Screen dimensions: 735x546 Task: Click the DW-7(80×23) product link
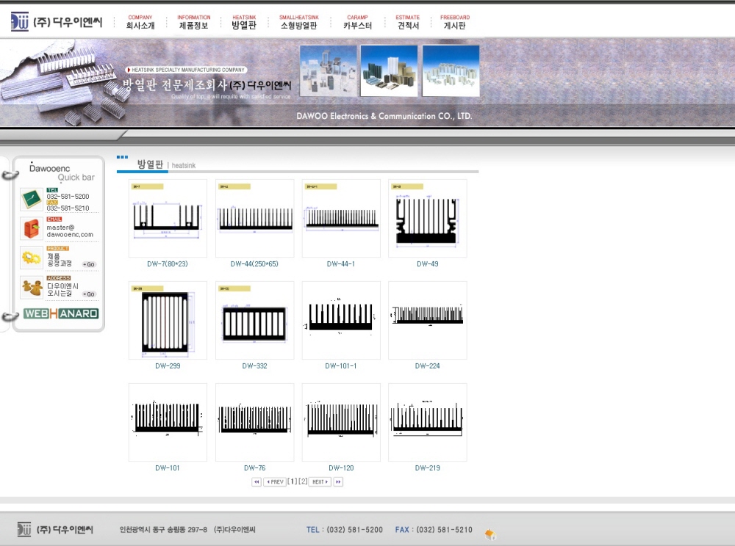(x=168, y=264)
